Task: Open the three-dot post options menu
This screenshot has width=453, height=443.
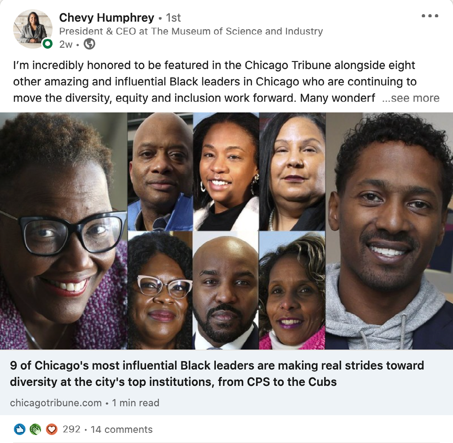Action: (430, 16)
